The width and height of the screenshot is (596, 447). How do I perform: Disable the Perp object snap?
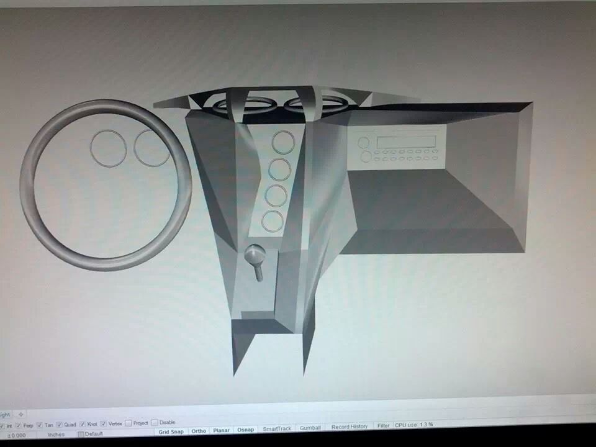(x=19, y=425)
